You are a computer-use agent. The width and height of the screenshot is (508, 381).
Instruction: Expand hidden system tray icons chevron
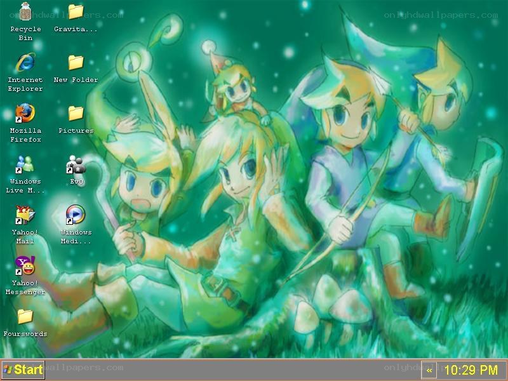429,370
